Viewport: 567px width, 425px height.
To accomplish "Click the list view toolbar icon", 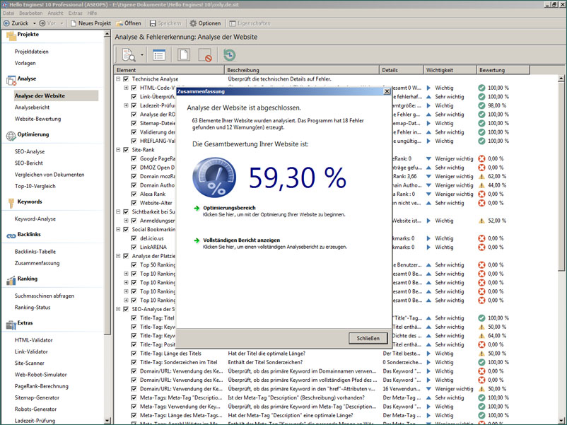I will pos(159,54).
